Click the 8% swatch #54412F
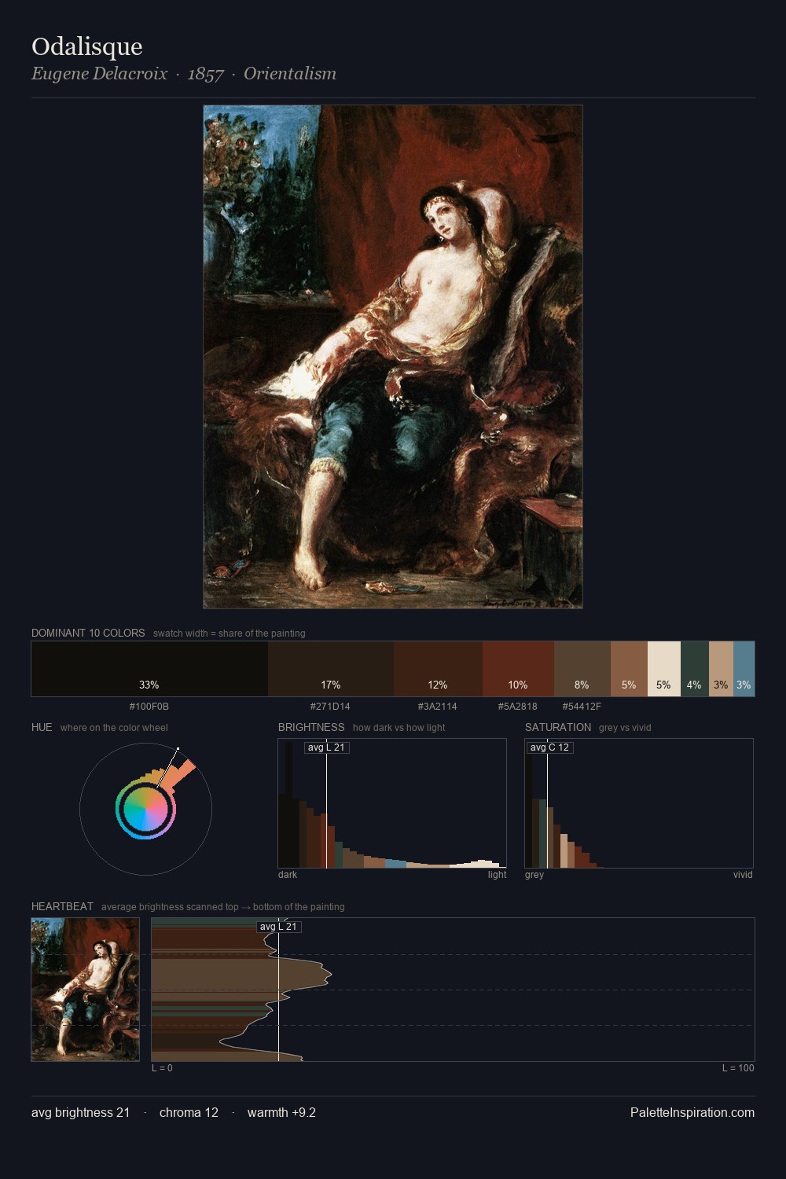The image size is (786, 1179). (582, 669)
